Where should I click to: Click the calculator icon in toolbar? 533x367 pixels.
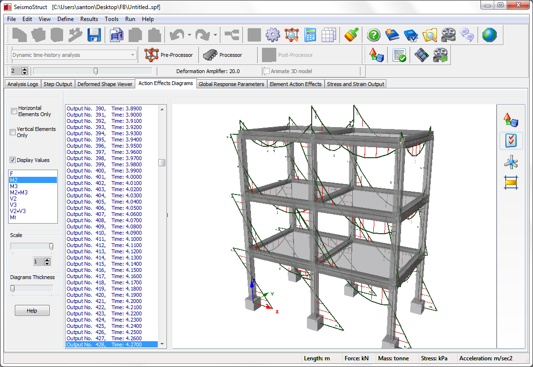coord(310,35)
